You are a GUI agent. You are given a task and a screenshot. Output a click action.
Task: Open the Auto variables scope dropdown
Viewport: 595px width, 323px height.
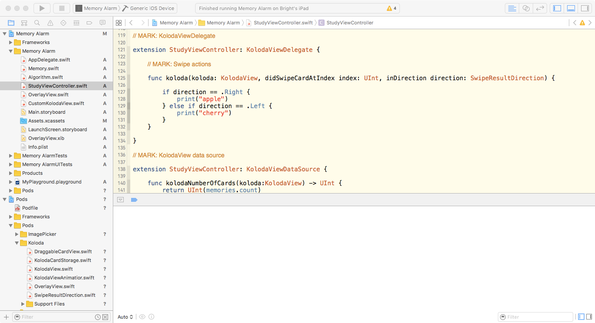click(x=125, y=317)
